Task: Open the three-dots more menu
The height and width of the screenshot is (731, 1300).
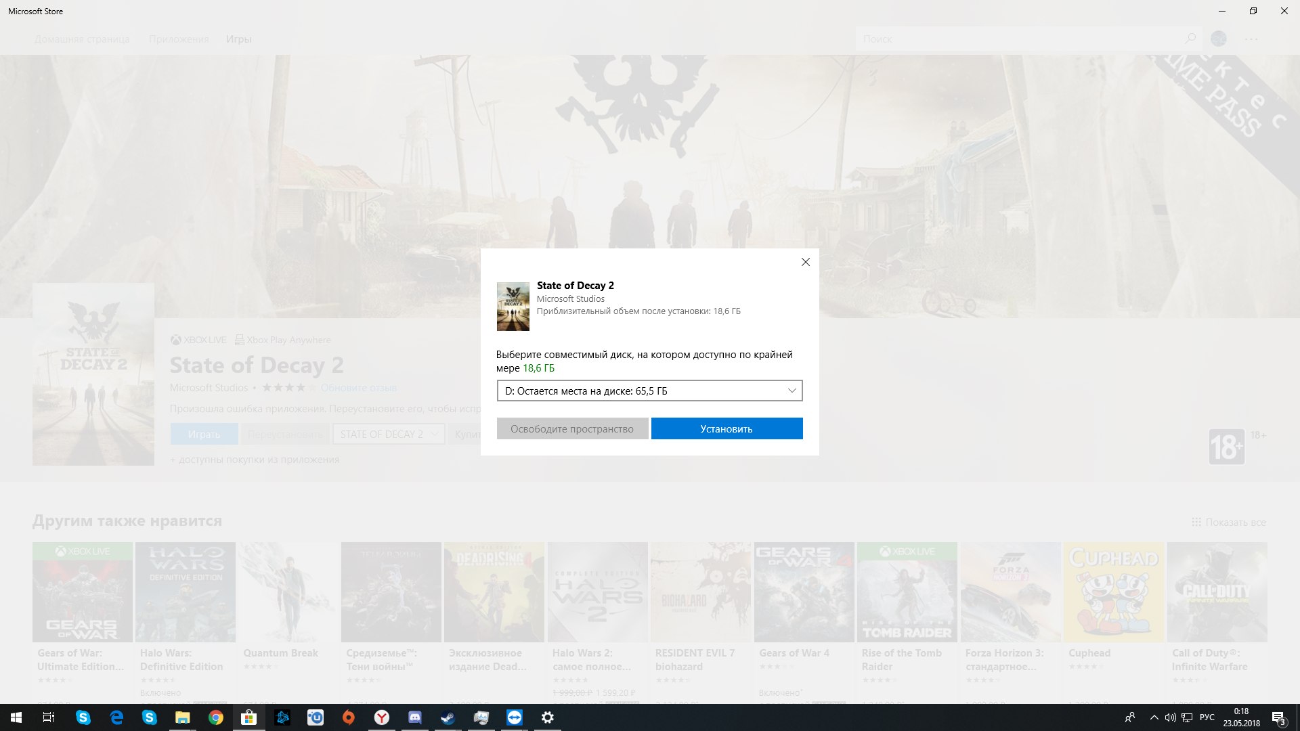Action: tap(1251, 39)
